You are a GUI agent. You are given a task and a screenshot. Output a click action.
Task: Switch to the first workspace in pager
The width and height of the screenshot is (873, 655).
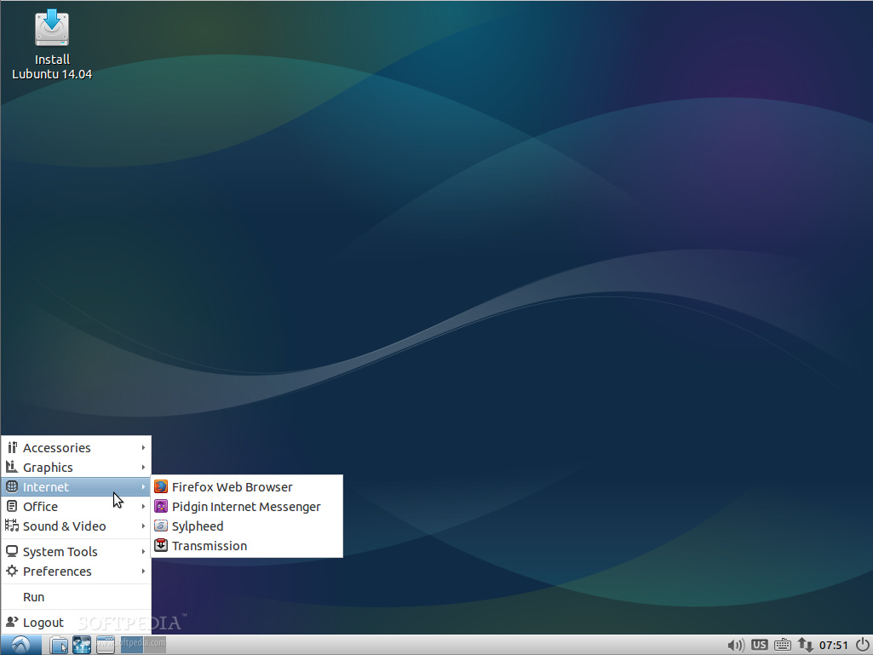tap(132, 645)
